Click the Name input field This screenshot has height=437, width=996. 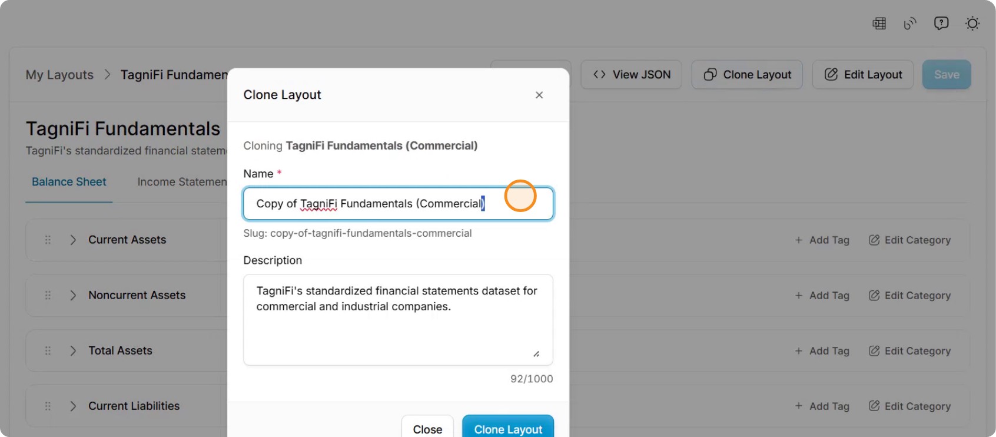tap(399, 204)
